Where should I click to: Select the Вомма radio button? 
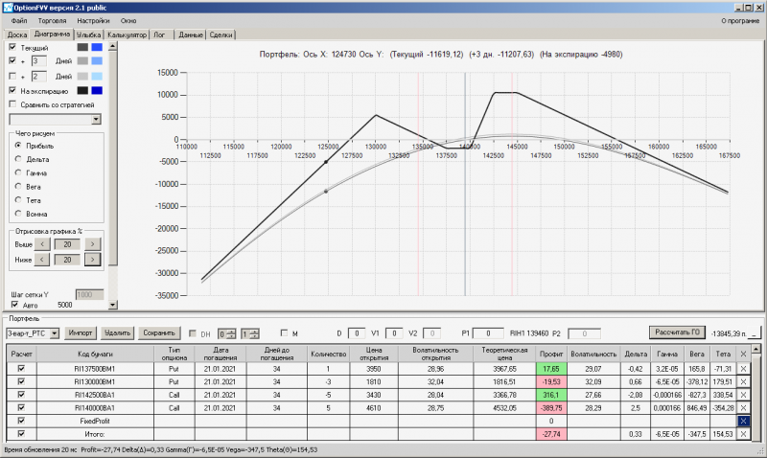18,214
